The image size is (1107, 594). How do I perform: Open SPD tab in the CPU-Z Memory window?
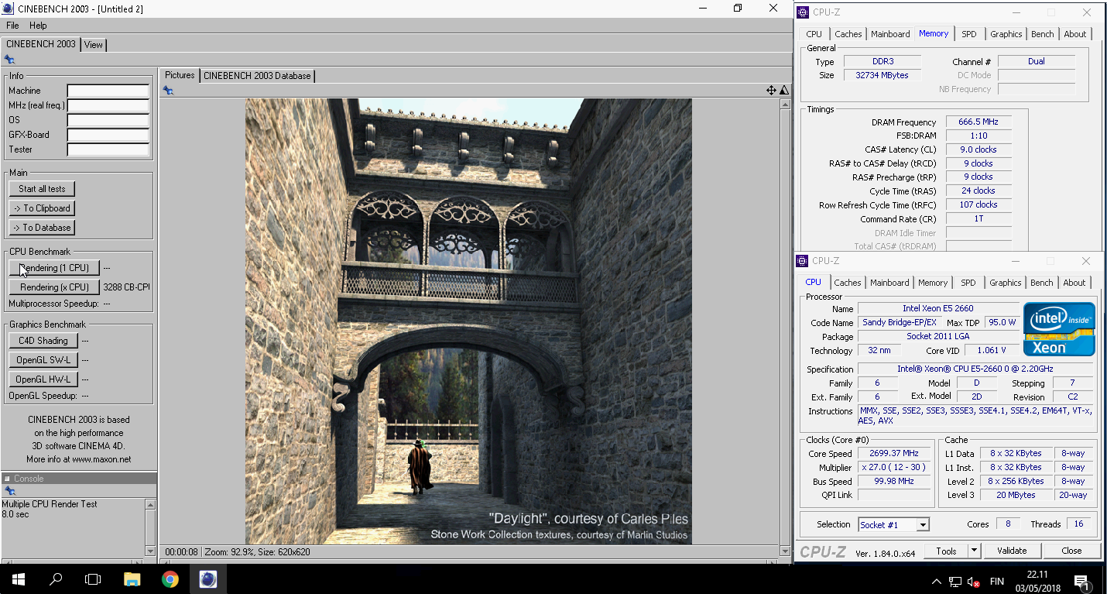[969, 34]
